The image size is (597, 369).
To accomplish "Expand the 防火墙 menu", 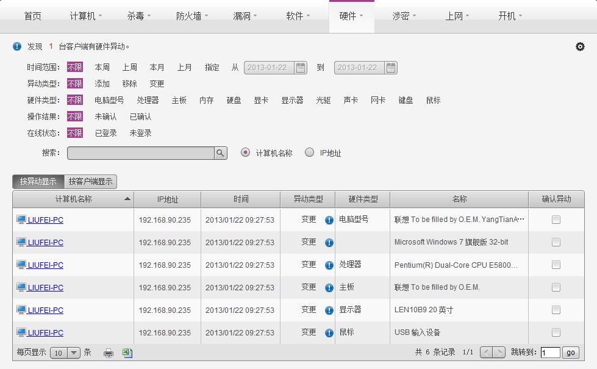I will pos(192,16).
